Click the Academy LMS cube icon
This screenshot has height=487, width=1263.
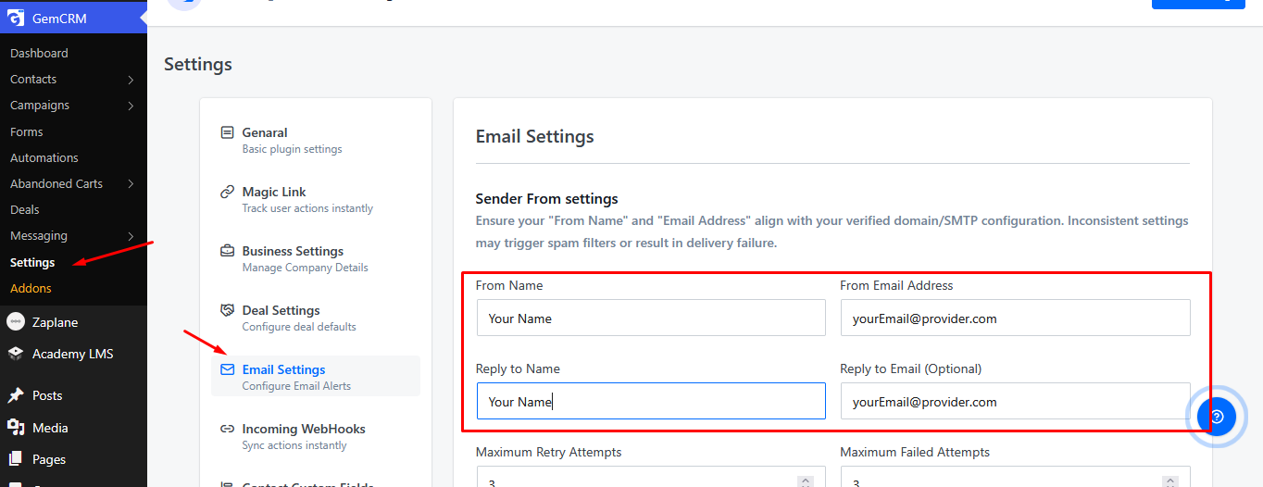coord(15,354)
